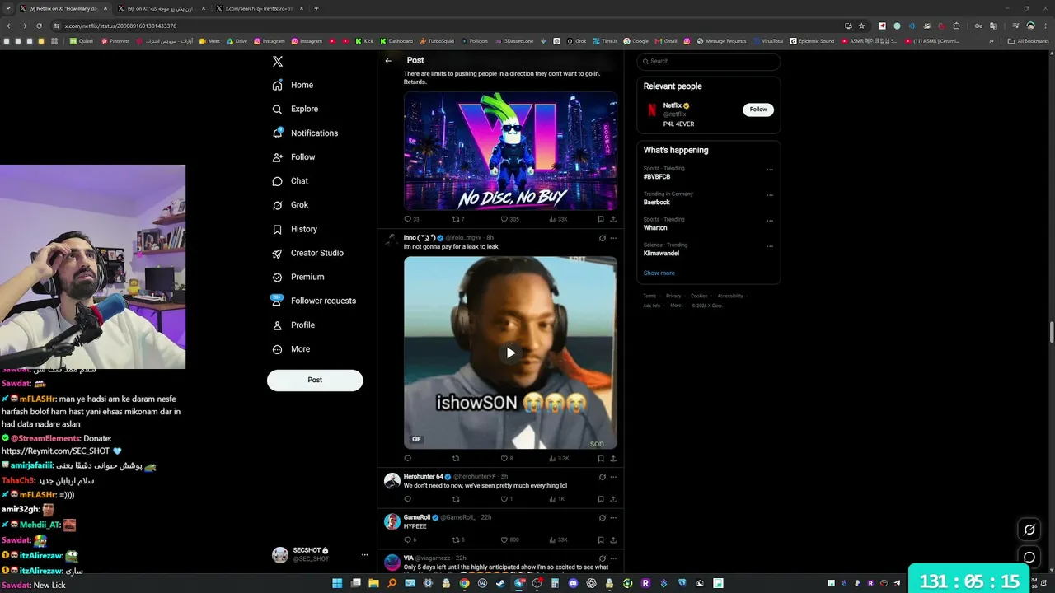The width and height of the screenshot is (1055, 593).
Task: Open Chrome extensions puzzle icon
Action: [x=956, y=26]
